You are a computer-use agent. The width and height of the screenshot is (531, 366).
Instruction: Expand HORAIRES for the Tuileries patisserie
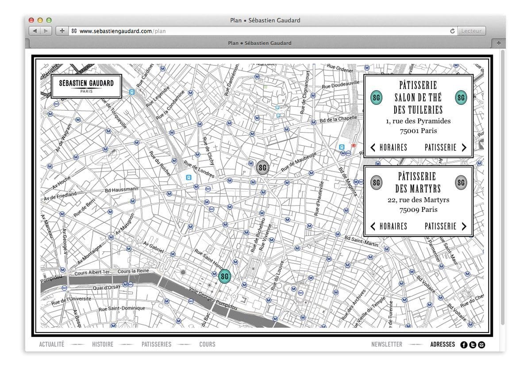click(393, 148)
